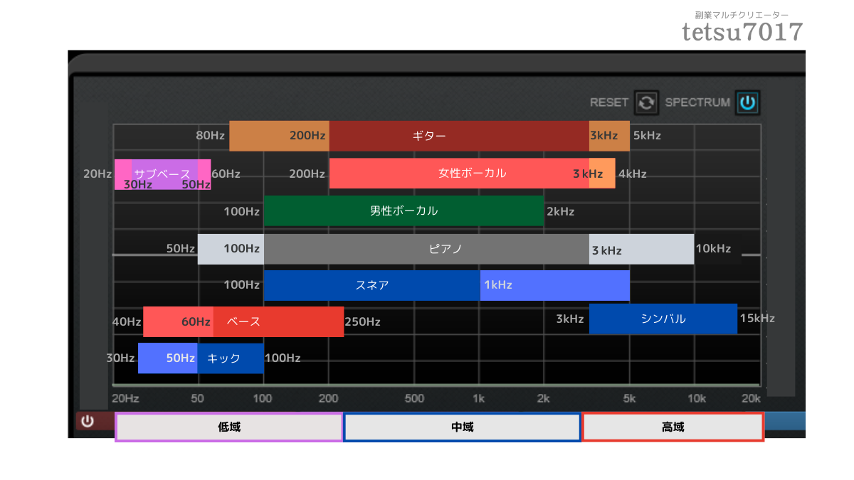Click the キック frequency range bar

[201, 358]
